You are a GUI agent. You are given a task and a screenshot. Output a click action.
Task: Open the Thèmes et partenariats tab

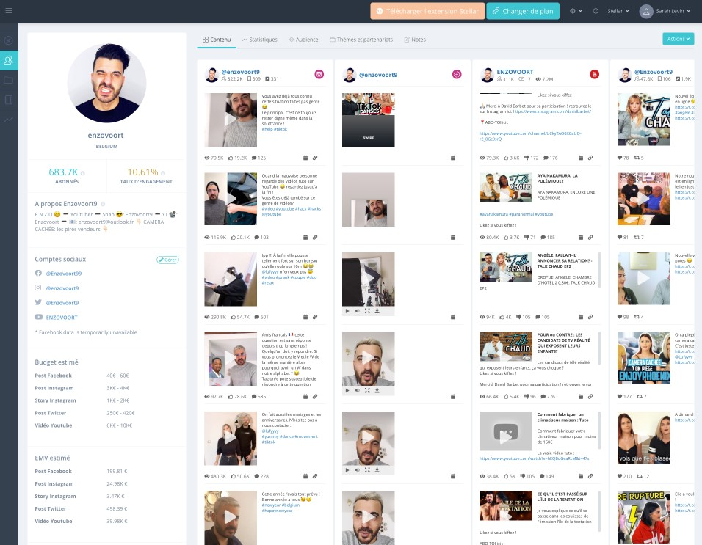[361, 40]
